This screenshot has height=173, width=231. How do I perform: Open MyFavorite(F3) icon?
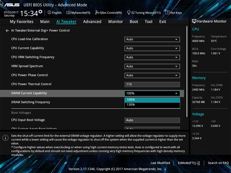pyautogui.click(x=69, y=12)
